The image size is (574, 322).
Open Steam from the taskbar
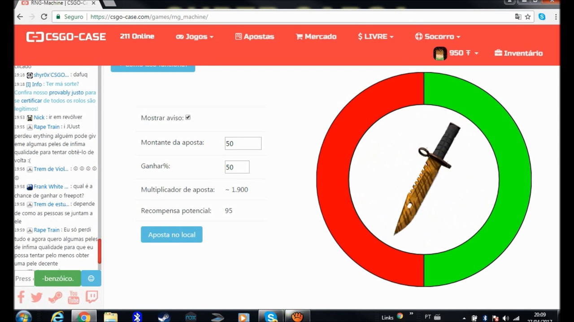tap(164, 317)
